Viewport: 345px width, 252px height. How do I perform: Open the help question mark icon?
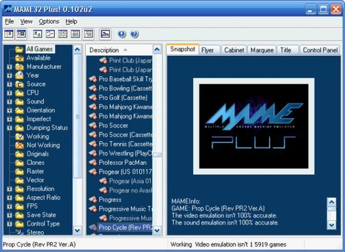coord(134,34)
